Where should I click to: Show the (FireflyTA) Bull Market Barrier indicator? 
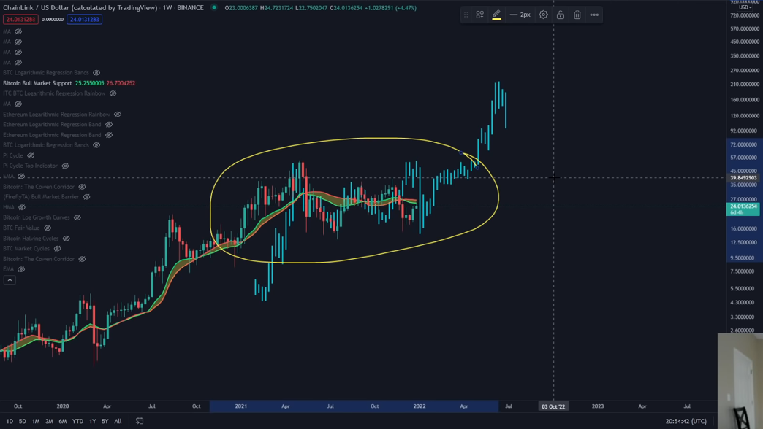pos(87,197)
